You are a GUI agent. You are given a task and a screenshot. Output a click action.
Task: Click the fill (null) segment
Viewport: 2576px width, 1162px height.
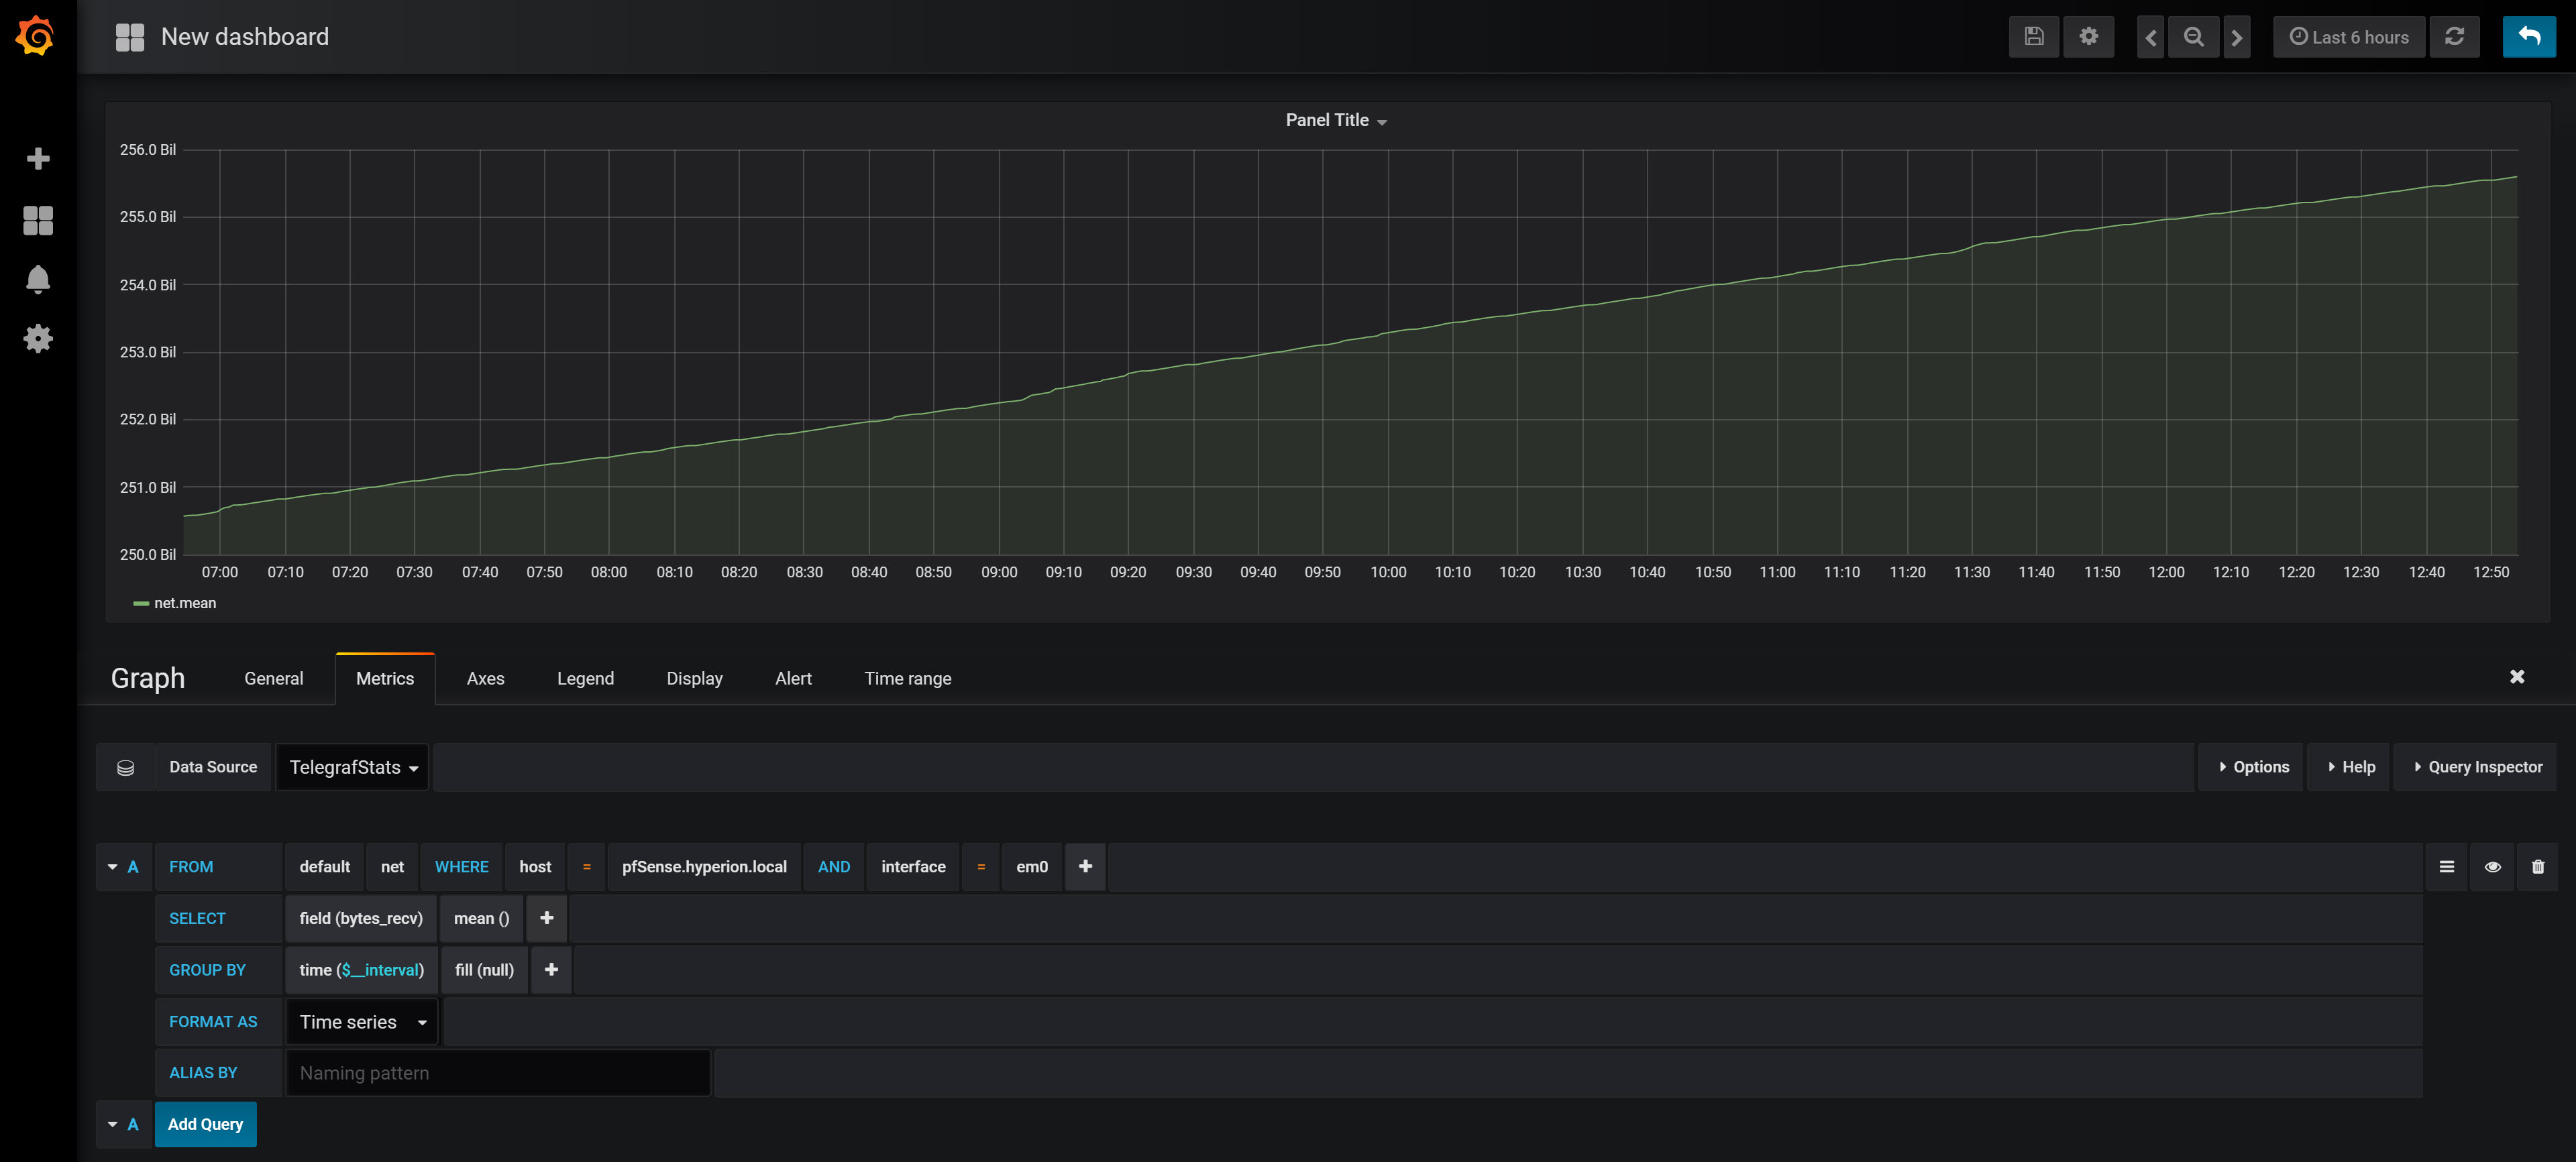pos(484,969)
